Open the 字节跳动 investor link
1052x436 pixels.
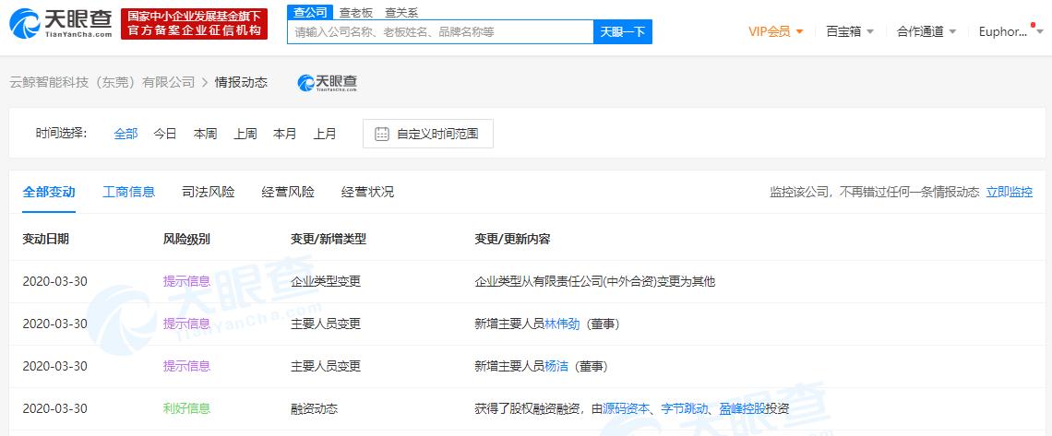click(684, 408)
